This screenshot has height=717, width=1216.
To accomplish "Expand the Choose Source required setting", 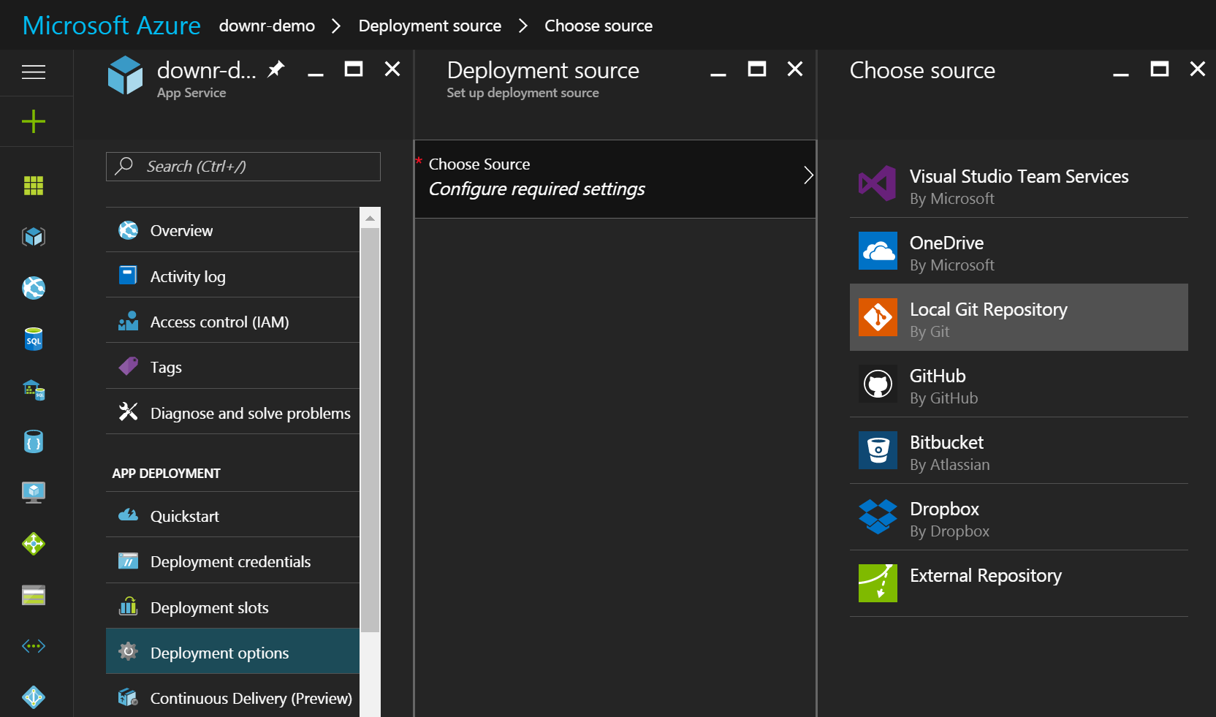I will point(615,179).
